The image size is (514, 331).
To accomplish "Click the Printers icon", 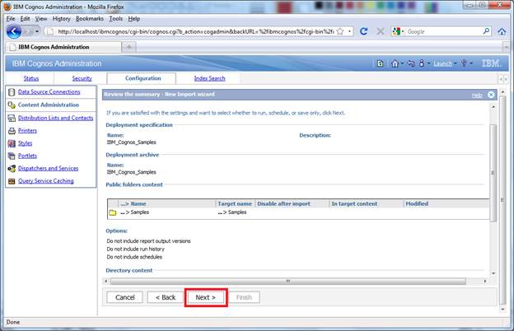I will (12, 131).
